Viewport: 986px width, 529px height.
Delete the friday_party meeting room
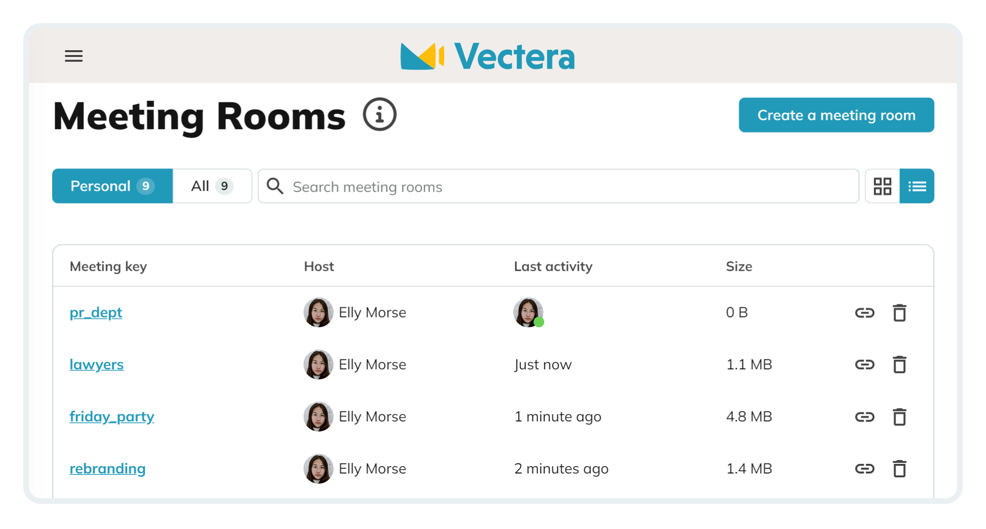(899, 417)
